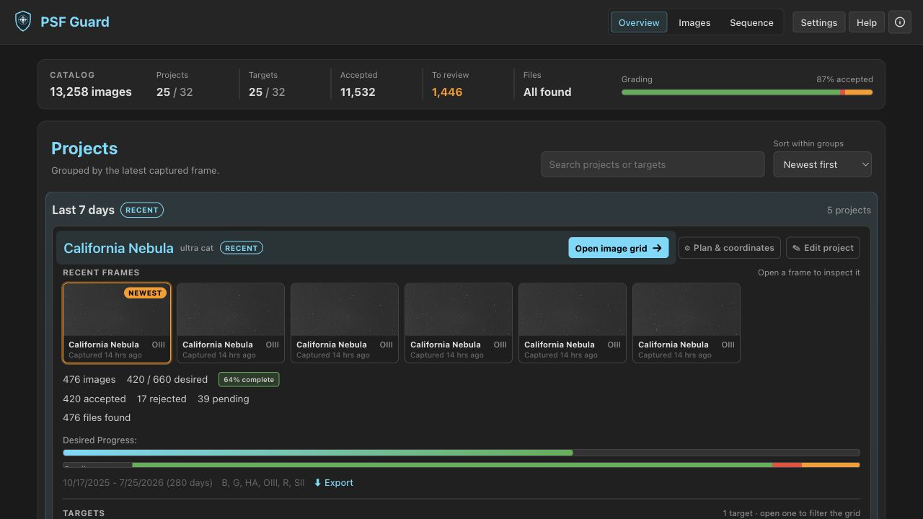Click the RECENT badge beside Last 7 days
Screen dimensions: 923x519
click(142, 210)
